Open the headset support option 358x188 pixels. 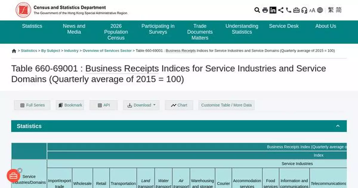304,10
